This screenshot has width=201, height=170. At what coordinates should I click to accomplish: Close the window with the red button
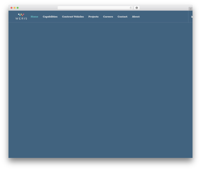pyautogui.click(x=12, y=8)
